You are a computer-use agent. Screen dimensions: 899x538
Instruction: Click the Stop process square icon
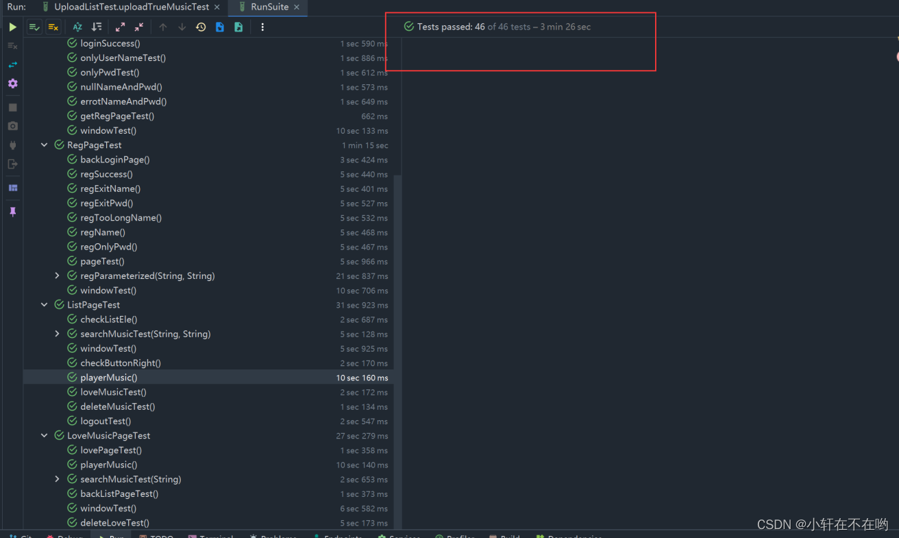(12, 108)
